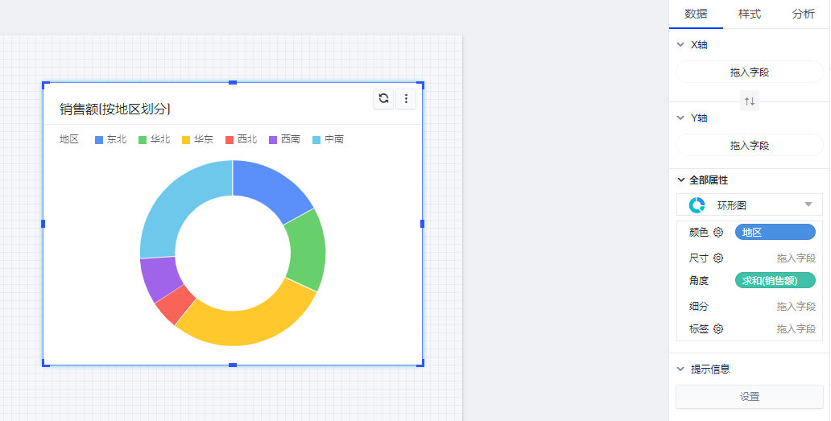Open the 颜色 settings gear icon
The image size is (831, 421).
tap(718, 233)
